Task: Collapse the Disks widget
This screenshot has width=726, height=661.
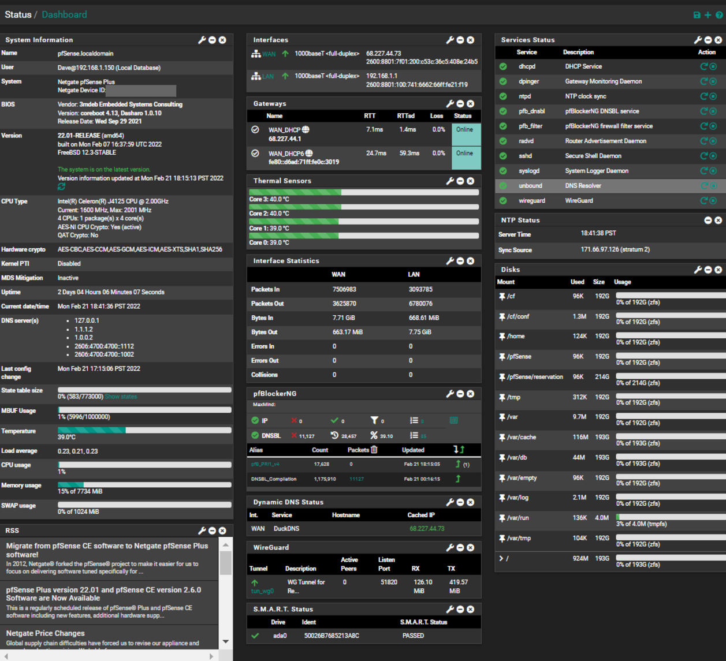Action: click(708, 270)
